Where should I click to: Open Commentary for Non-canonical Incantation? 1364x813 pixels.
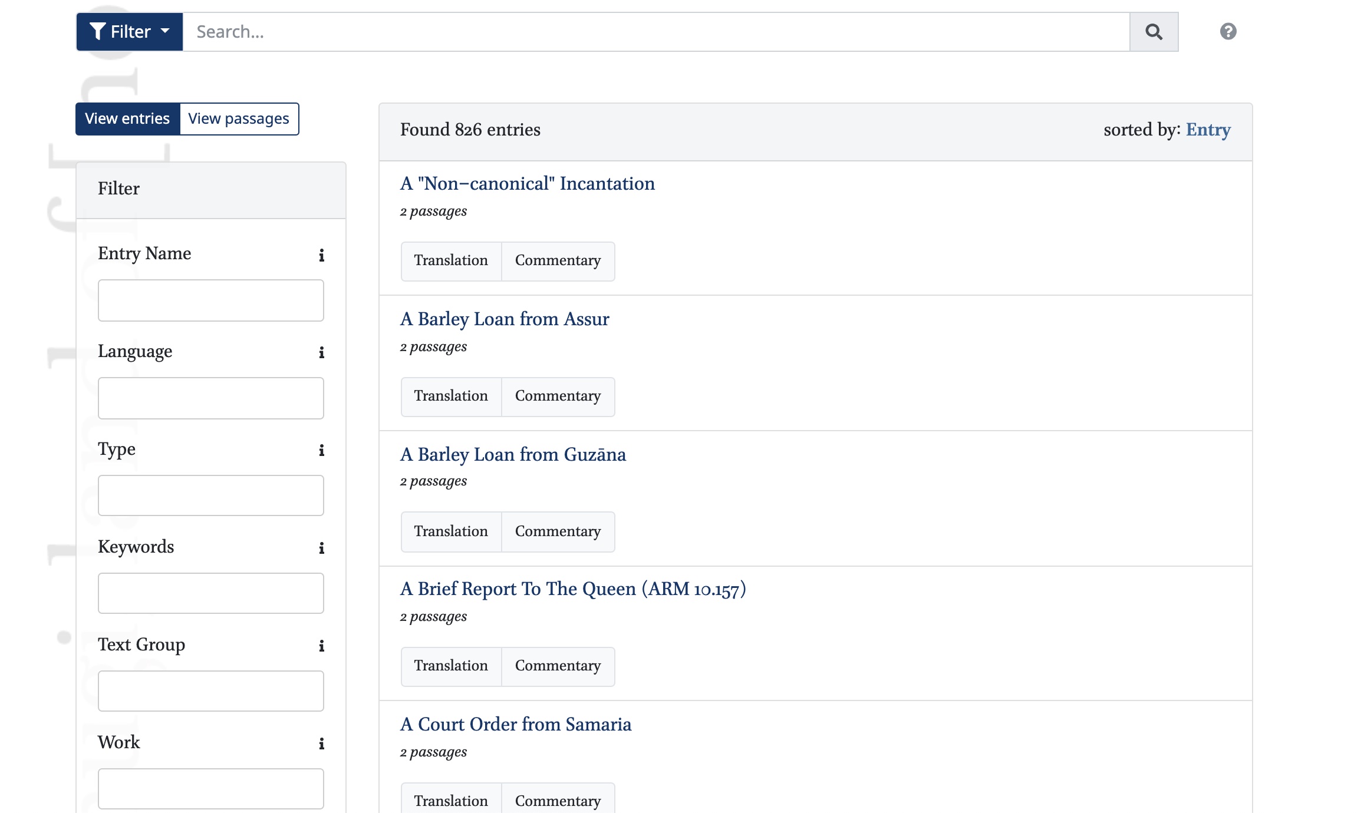(x=558, y=261)
